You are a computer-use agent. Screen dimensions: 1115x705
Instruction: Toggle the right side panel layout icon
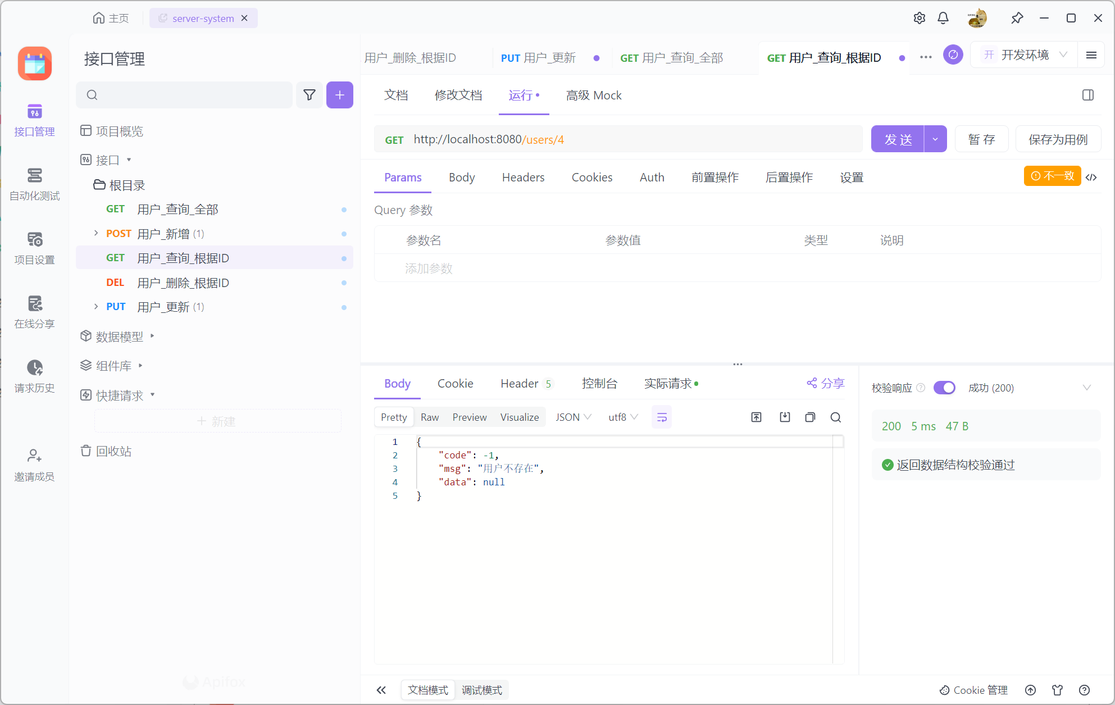tap(1088, 95)
